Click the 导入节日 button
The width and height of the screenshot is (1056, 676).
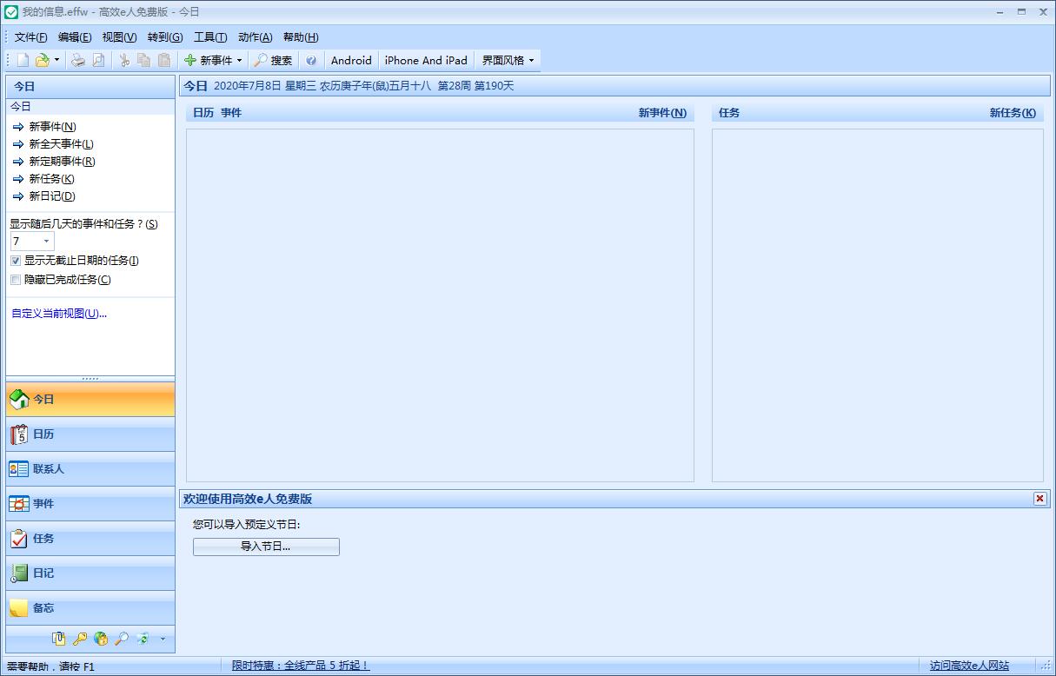pyautogui.click(x=265, y=547)
